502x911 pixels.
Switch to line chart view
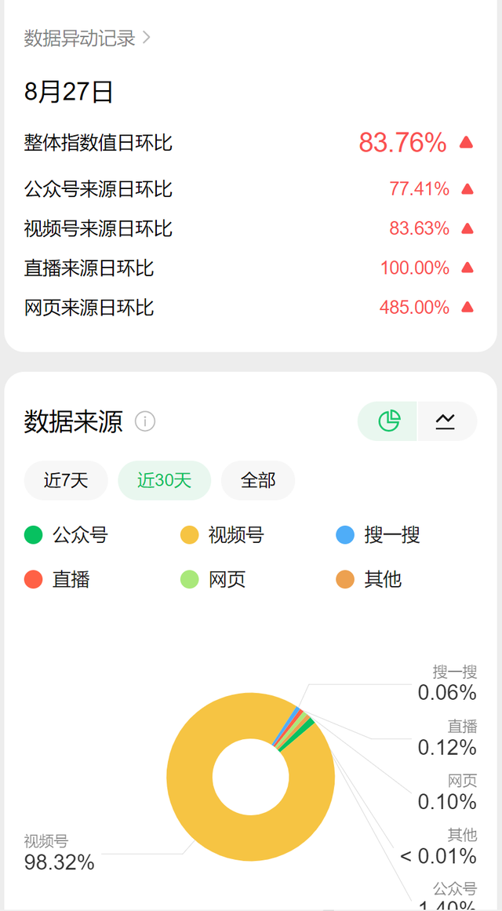pos(446,421)
